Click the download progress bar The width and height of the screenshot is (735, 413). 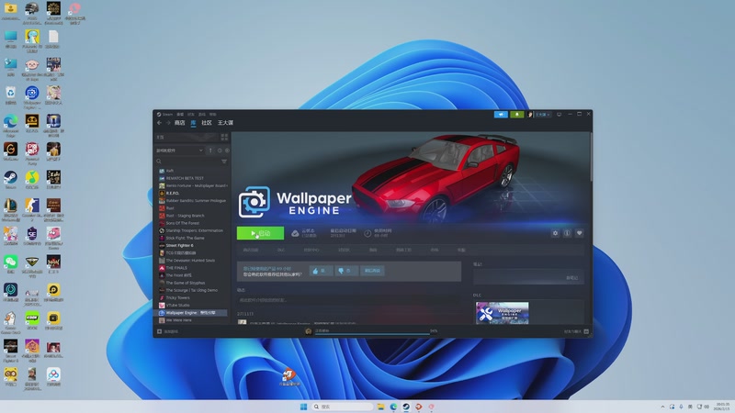[x=373, y=334]
